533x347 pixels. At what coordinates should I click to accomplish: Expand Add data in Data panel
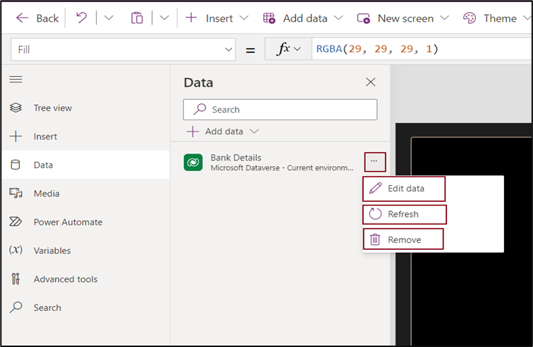(223, 132)
